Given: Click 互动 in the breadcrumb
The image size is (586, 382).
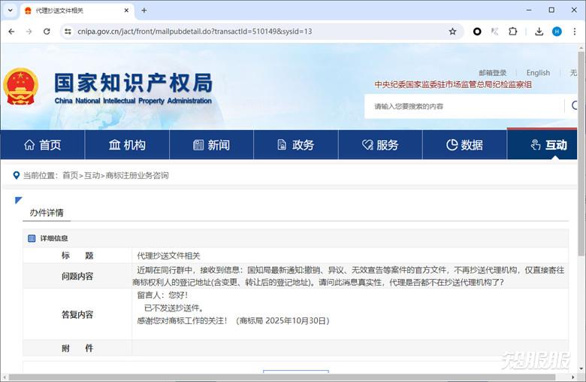Looking at the screenshot, I should pyautogui.click(x=92, y=175).
